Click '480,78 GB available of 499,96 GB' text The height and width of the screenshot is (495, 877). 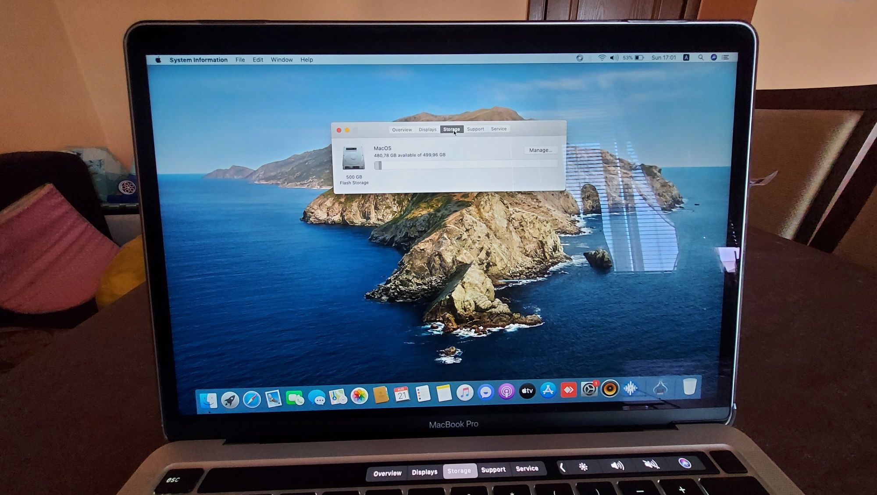(x=410, y=155)
